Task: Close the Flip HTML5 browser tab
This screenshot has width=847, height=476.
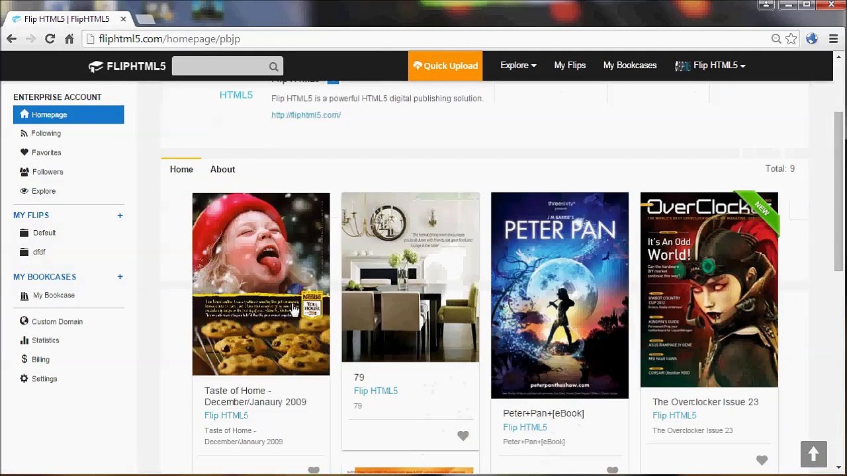Action: point(123,19)
